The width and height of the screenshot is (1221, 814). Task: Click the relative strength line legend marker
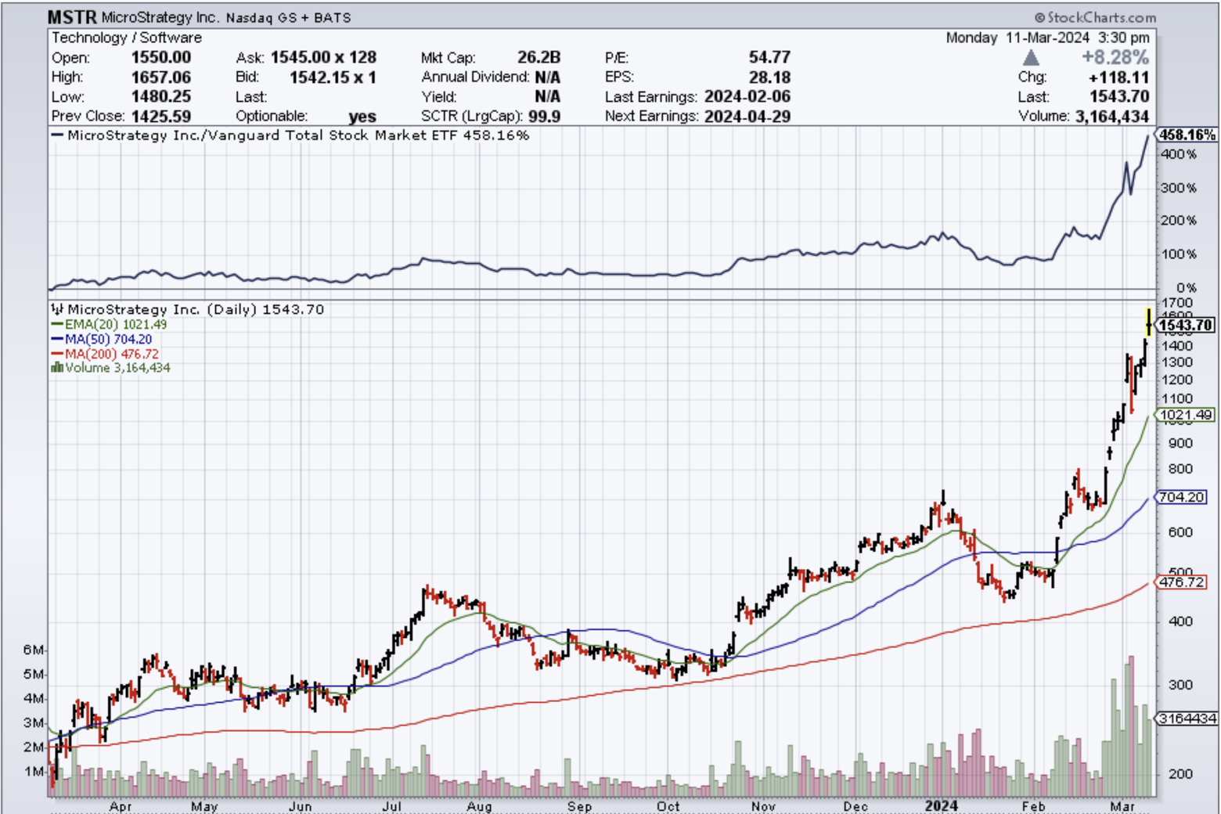coord(57,135)
